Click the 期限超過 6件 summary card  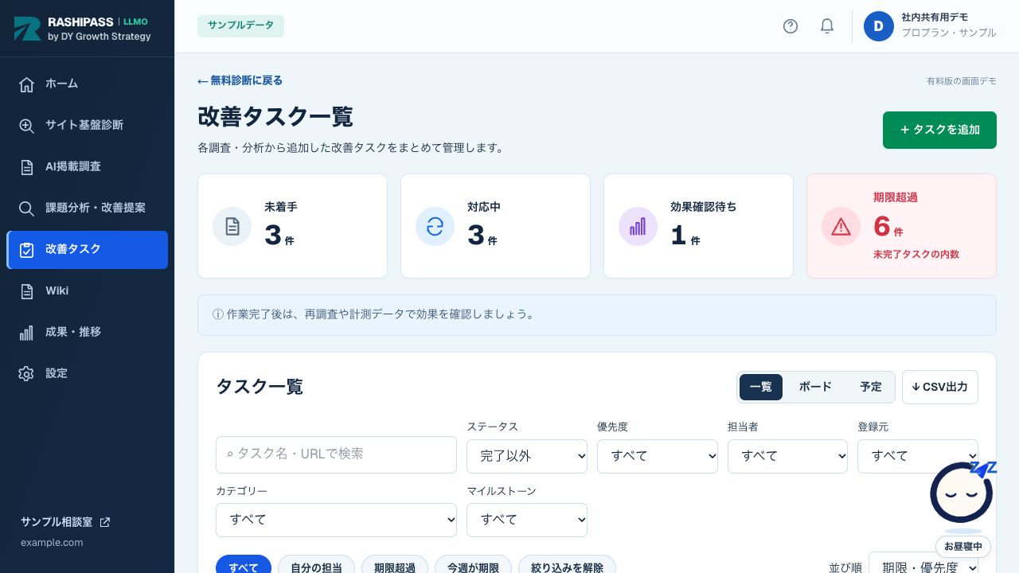901,226
